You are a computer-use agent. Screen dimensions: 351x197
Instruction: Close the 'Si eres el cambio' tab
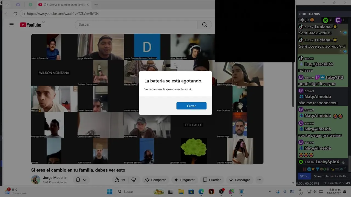88,5
